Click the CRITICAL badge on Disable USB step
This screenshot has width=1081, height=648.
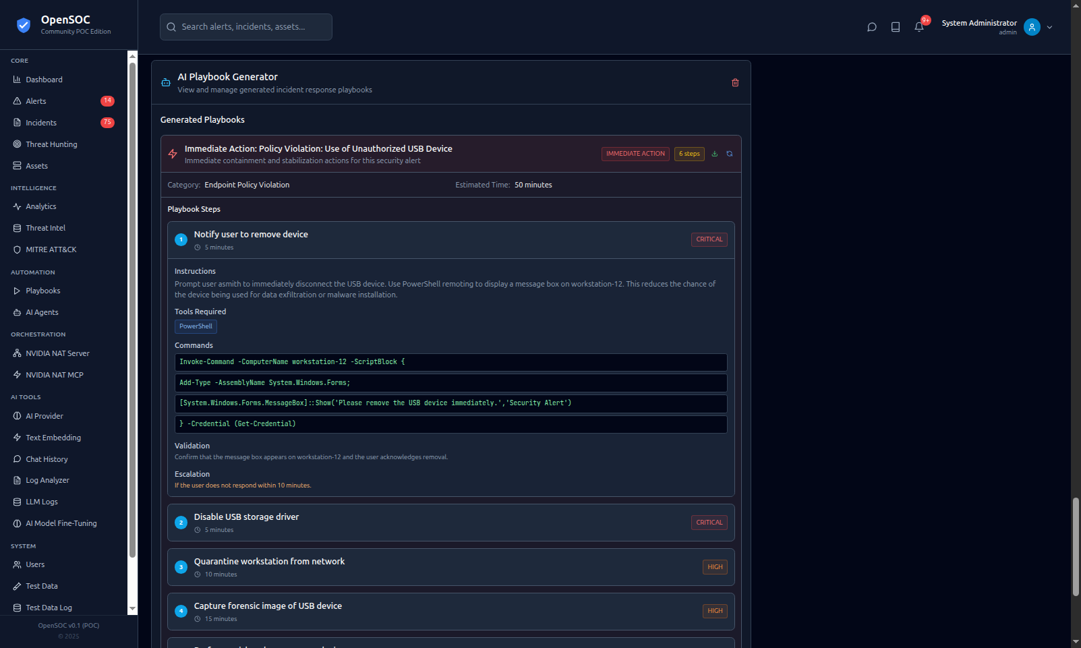click(x=709, y=523)
